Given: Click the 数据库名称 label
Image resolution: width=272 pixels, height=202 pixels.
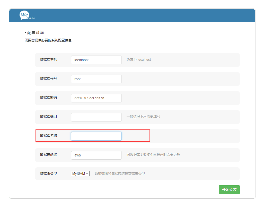Looking at the screenshot, I should coord(48,136).
